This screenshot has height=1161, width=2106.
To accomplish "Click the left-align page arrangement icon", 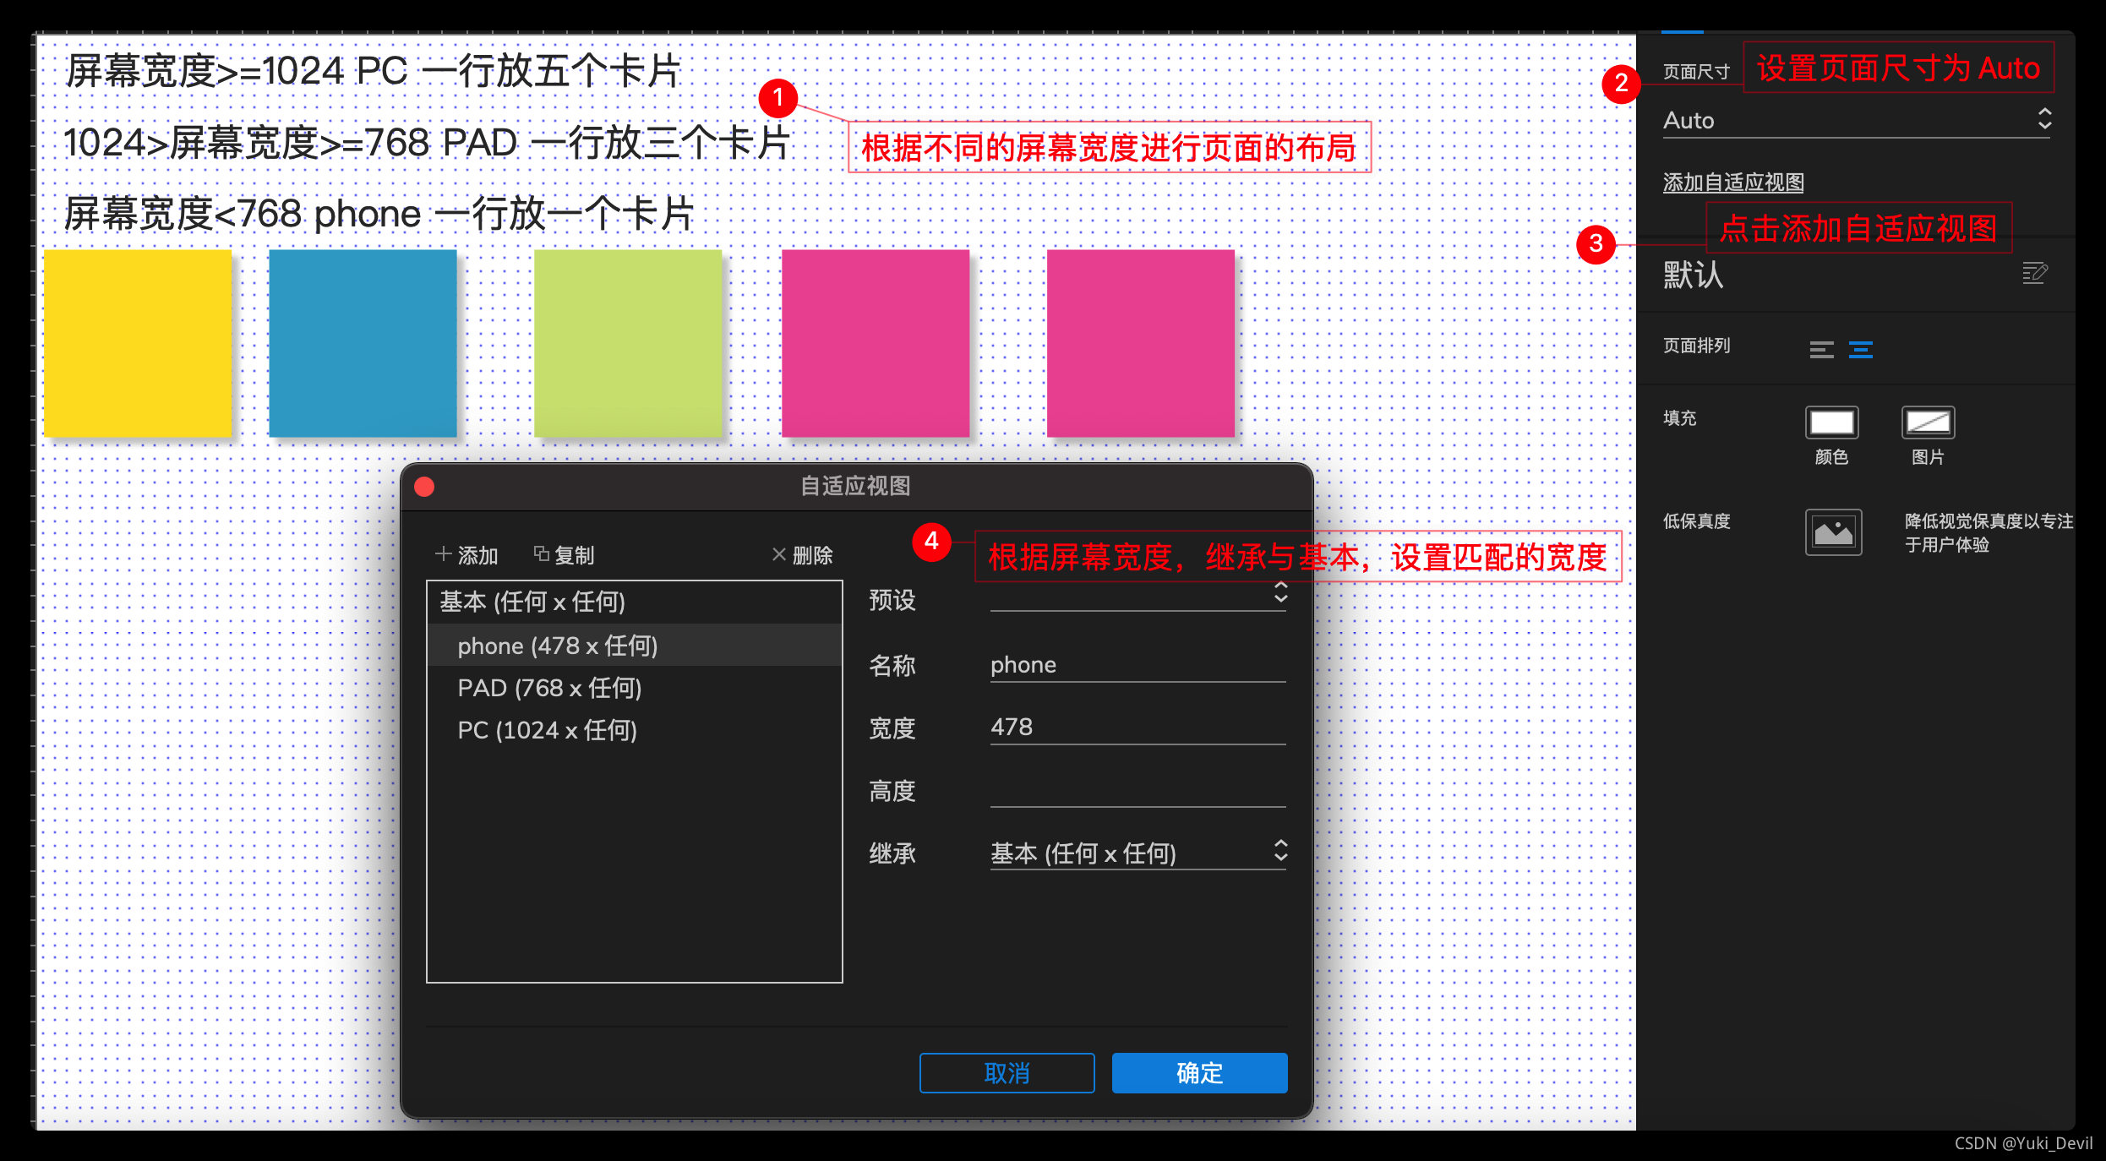I will pyautogui.click(x=1821, y=349).
